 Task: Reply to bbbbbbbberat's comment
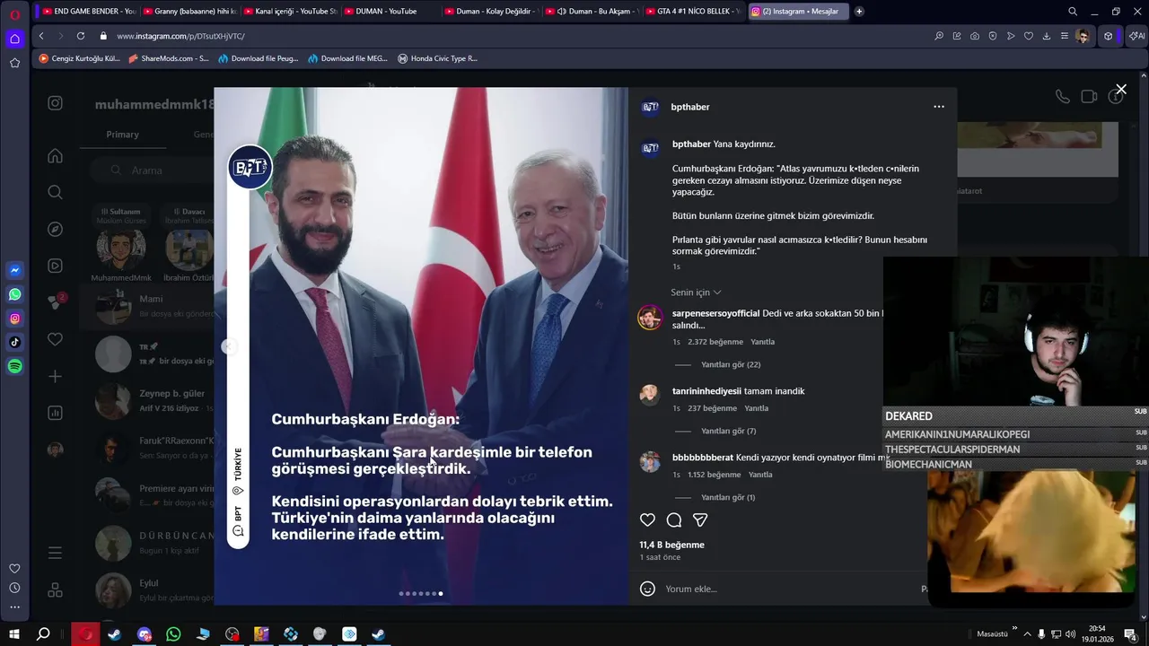coord(760,475)
